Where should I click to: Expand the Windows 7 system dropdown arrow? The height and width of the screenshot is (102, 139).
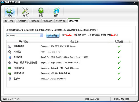[x=41, y=35]
